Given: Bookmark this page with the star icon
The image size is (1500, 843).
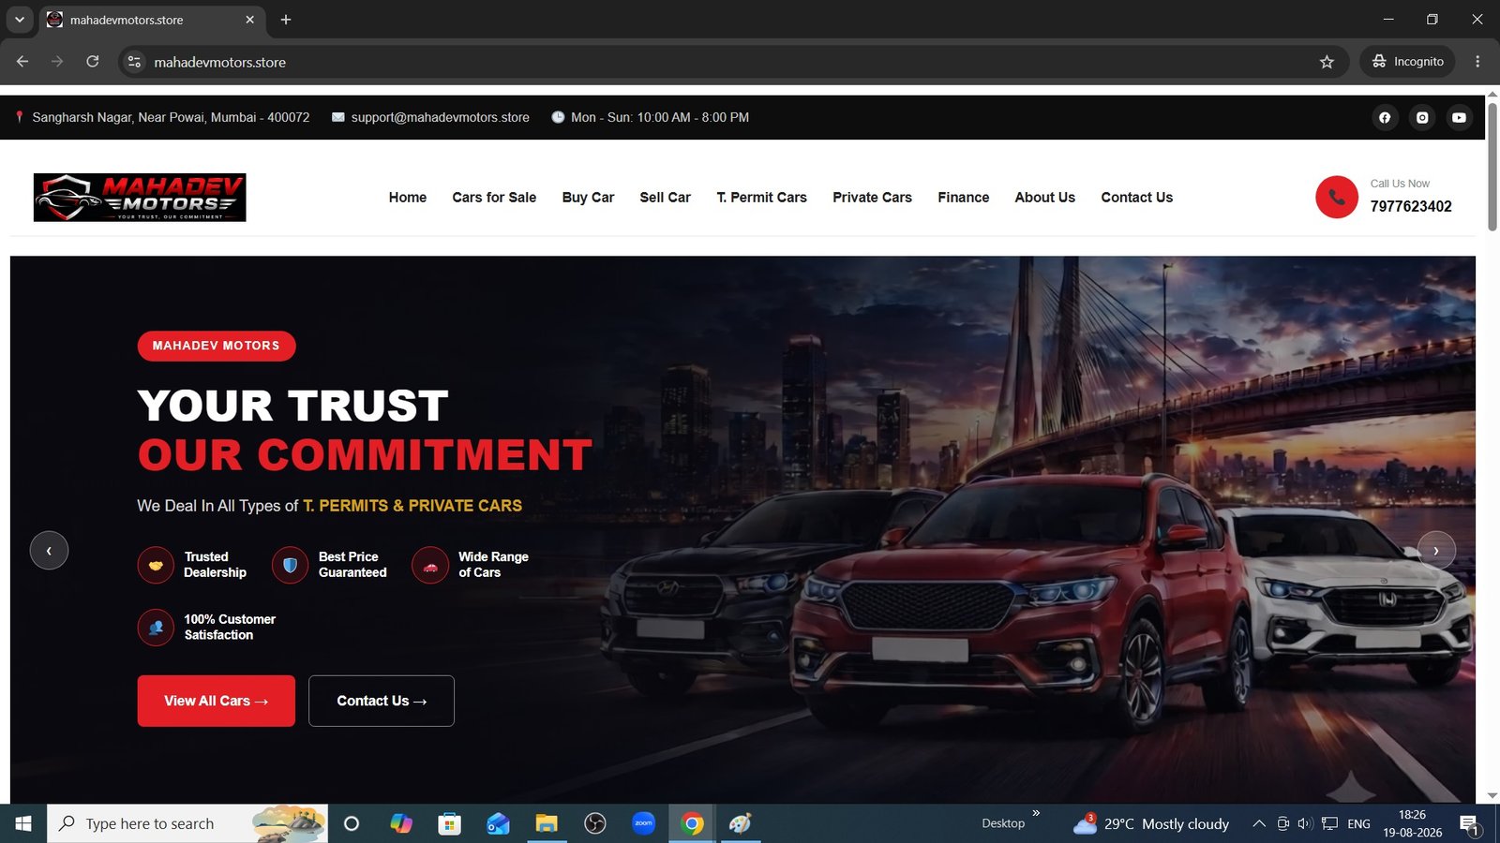Looking at the screenshot, I should click(1327, 62).
